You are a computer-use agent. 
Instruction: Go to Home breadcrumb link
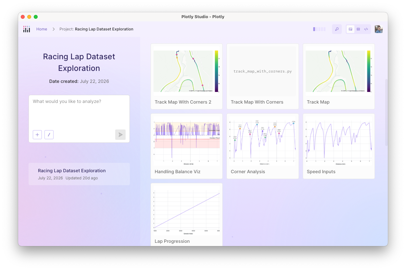click(42, 29)
